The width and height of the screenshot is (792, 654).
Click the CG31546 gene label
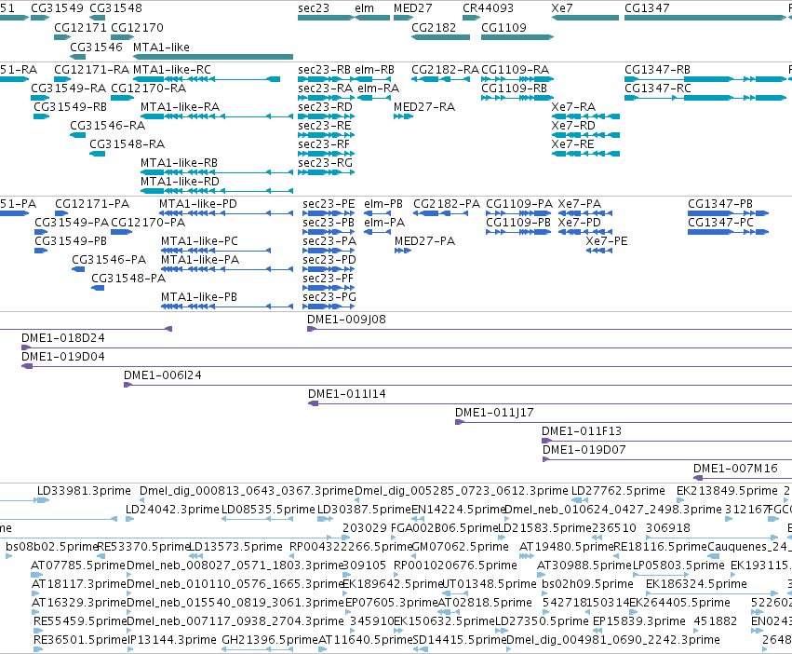(x=96, y=47)
